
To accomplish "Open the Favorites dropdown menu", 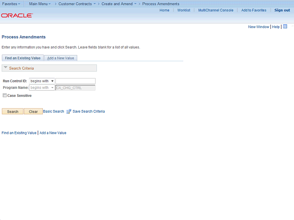I will 11,4.
